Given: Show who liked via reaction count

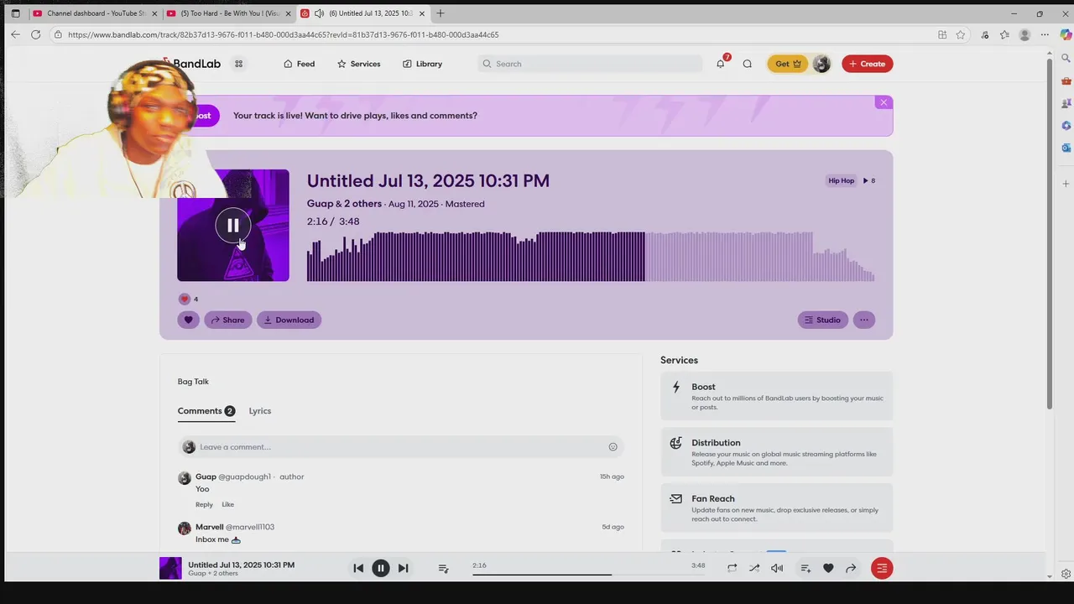Looking at the screenshot, I should 189,299.
